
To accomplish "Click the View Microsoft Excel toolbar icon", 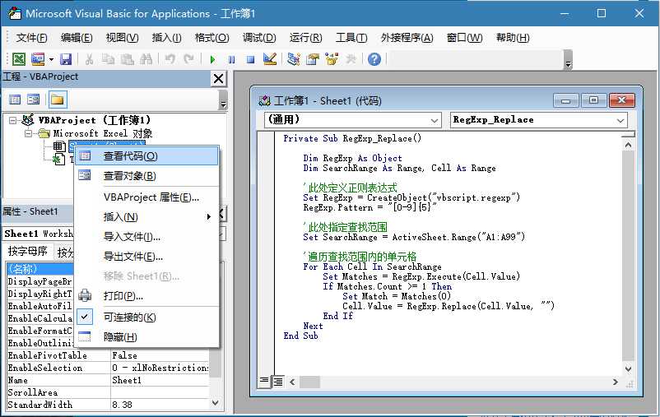I will (19, 59).
